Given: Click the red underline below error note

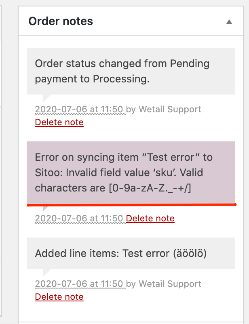Looking at the screenshot, I should click(131, 205).
